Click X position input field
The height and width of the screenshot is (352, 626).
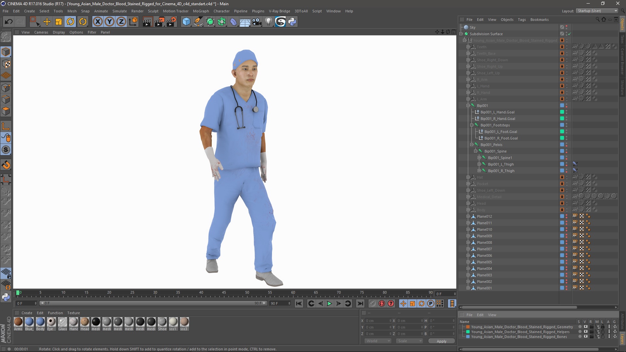pos(378,321)
